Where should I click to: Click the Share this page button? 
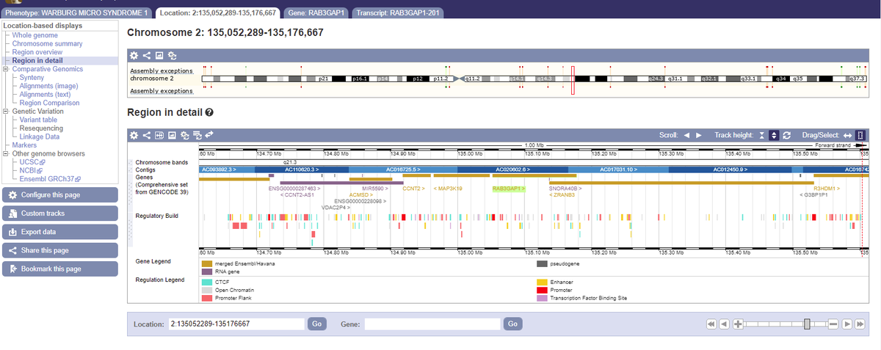[x=59, y=250]
